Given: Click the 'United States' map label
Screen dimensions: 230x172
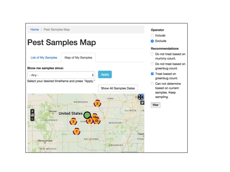Looking at the screenshot, I should [x=71, y=113].
